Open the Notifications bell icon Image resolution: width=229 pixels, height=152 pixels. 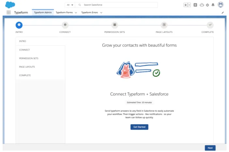click(213, 5)
